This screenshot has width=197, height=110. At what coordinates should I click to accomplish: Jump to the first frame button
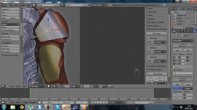tap(92, 102)
